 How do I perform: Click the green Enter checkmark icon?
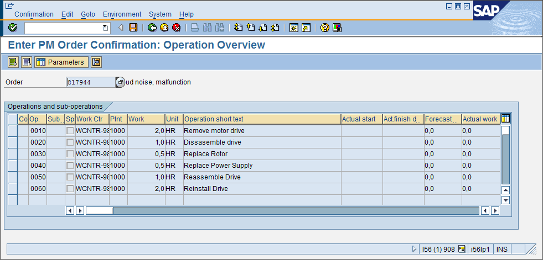[13, 28]
